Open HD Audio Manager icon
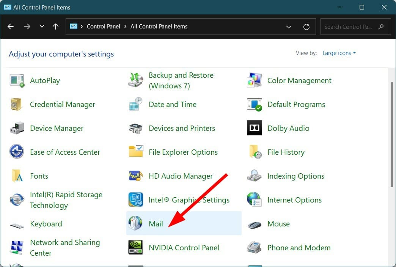Screen dimensions: 396x267 [136, 176]
